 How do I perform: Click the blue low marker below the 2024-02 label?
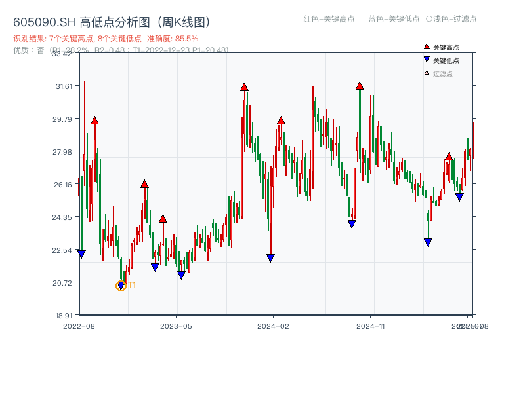(271, 257)
